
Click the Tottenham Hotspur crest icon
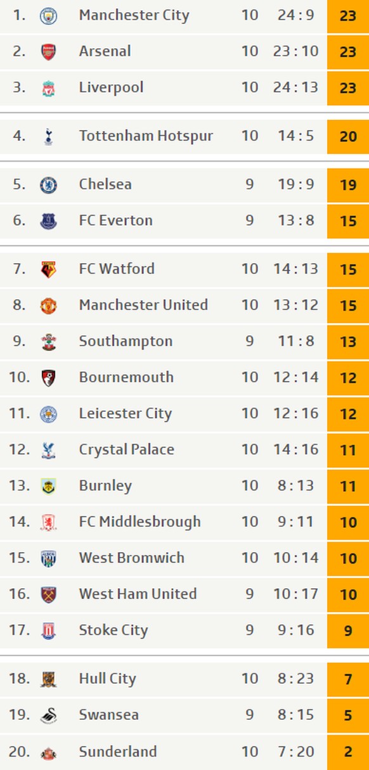(x=48, y=136)
